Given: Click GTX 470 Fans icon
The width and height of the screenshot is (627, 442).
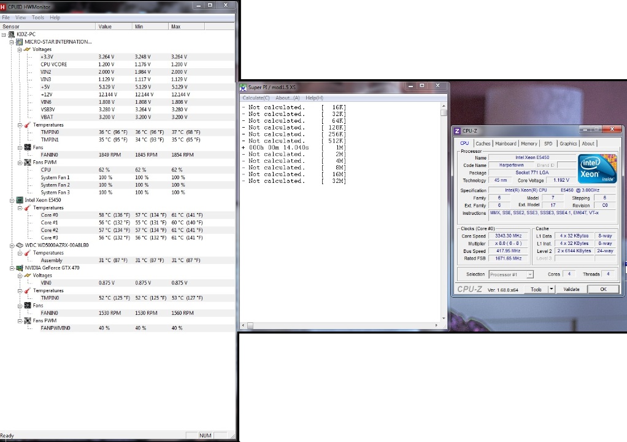Looking at the screenshot, I should point(27,306).
